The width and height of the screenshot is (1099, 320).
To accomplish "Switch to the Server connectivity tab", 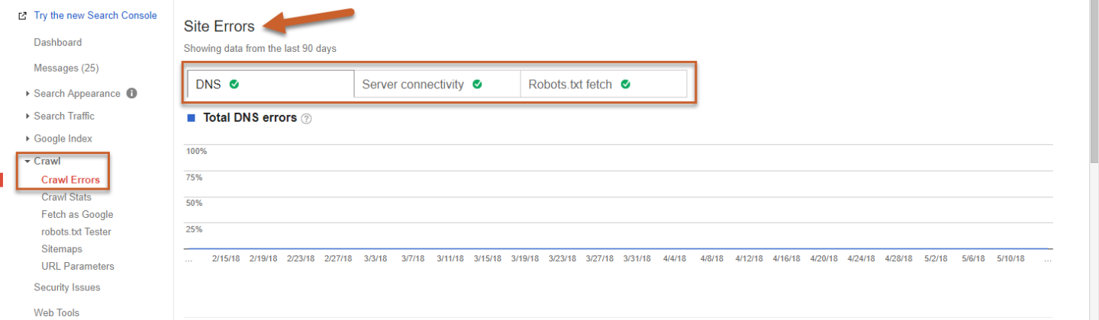I will point(413,85).
